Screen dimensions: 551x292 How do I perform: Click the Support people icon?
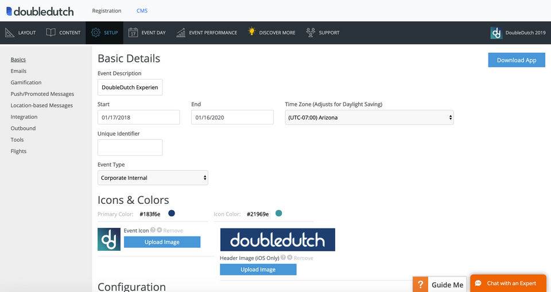[x=311, y=33]
